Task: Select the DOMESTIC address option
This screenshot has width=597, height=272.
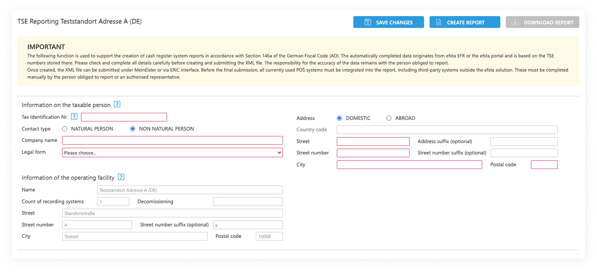Action: pos(339,118)
